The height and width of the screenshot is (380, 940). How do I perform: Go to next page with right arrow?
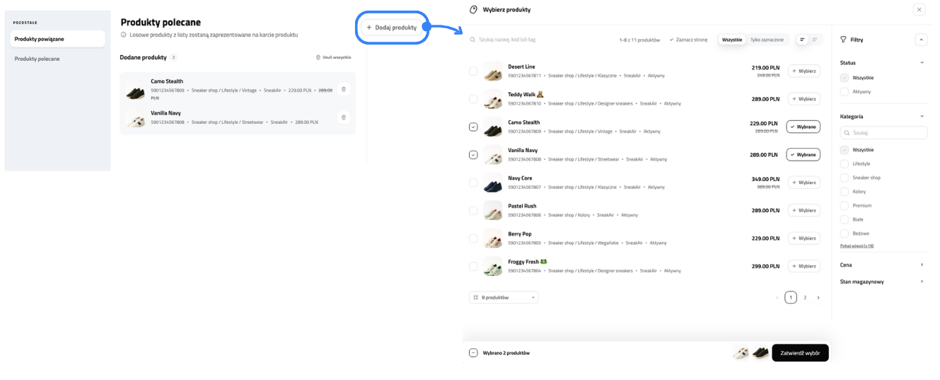click(818, 298)
